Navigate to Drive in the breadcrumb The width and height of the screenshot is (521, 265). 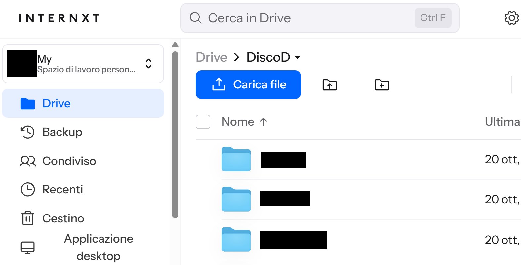(211, 57)
